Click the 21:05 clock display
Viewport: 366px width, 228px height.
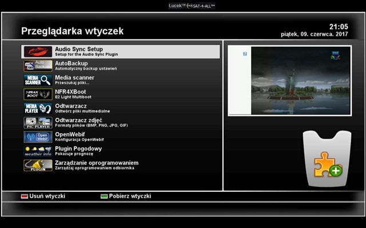pyautogui.click(x=339, y=27)
